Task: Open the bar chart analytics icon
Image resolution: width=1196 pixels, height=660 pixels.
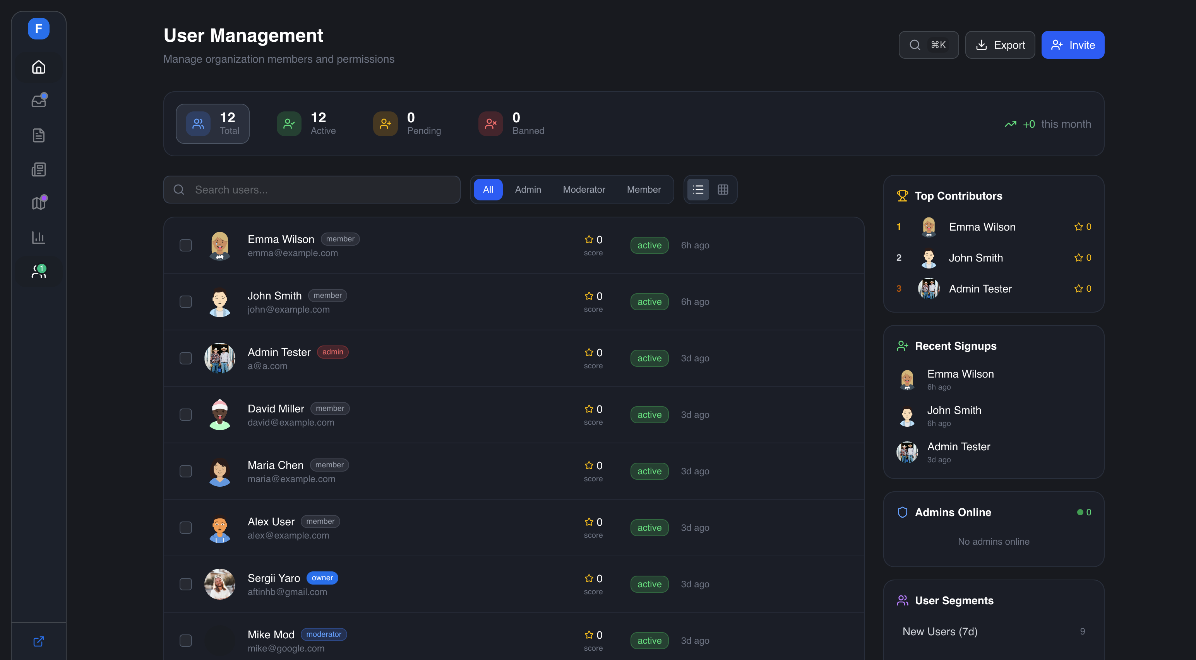Action: [x=39, y=237]
